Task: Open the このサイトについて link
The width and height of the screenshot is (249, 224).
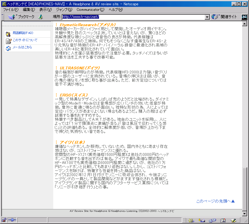Action: (25, 40)
